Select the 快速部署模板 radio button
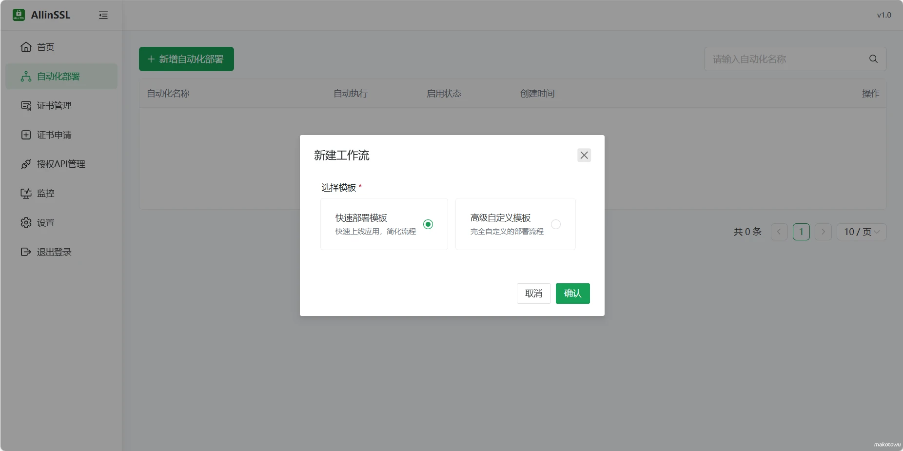Image resolution: width=903 pixels, height=451 pixels. pyautogui.click(x=428, y=224)
